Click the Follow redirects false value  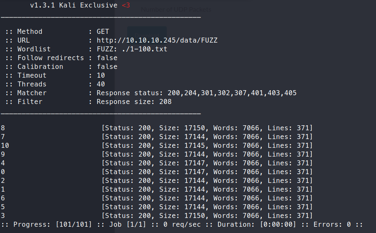pyautogui.click(x=107, y=58)
